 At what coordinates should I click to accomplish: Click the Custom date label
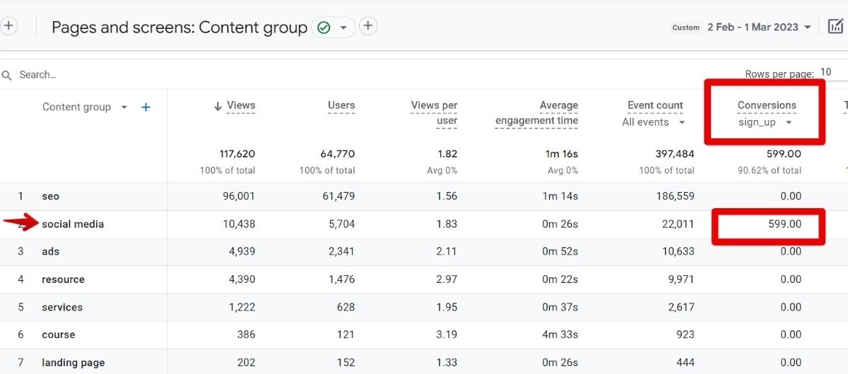(685, 28)
